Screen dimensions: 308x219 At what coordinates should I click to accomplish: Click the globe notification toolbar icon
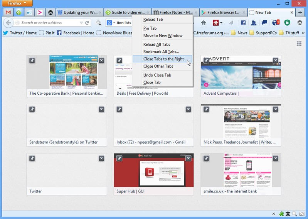(x=276, y=23)
